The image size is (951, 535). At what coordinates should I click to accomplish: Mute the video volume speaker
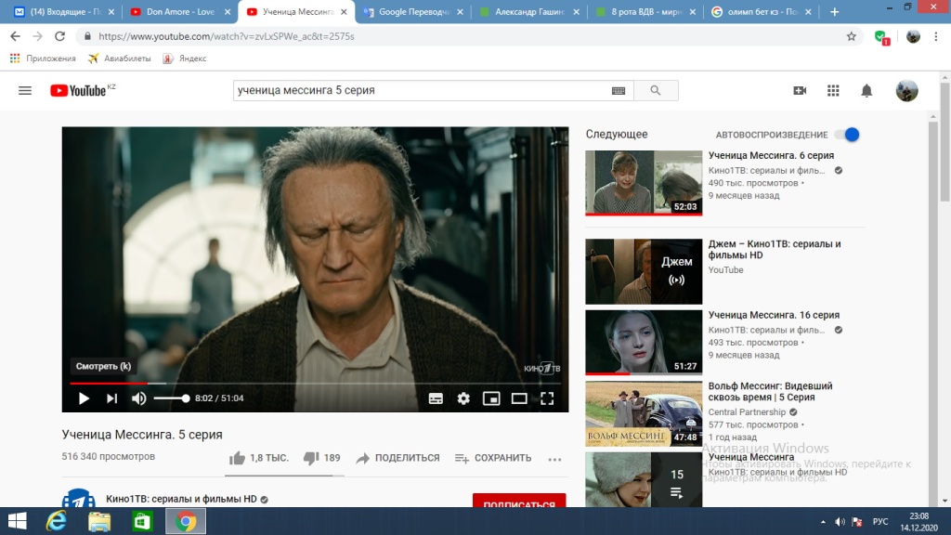click(139, 398)
